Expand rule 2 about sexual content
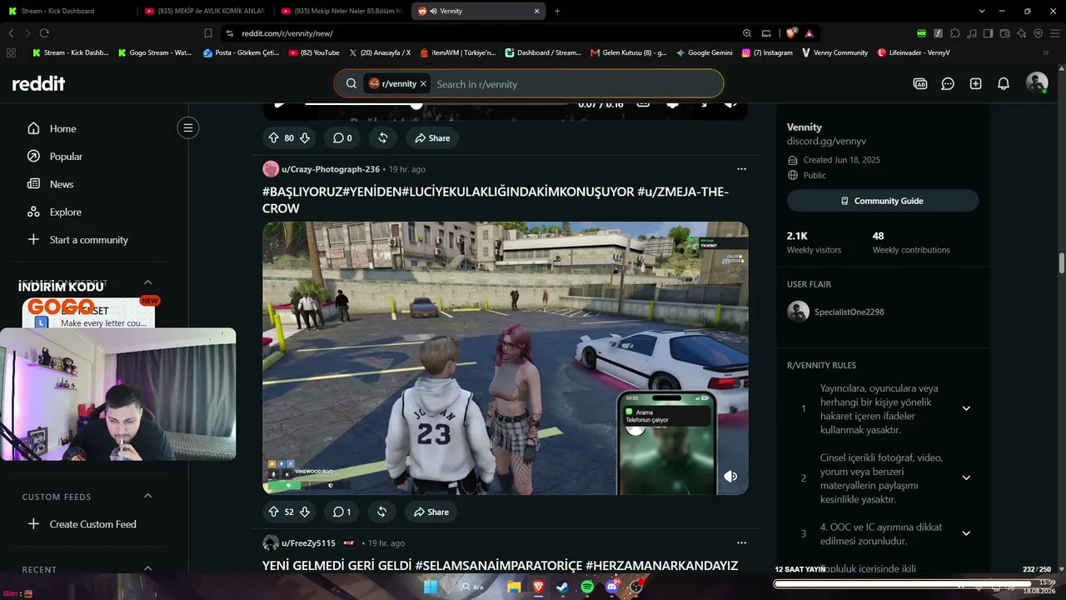This screenshot has width=1066, height=600. coord(966,477)
